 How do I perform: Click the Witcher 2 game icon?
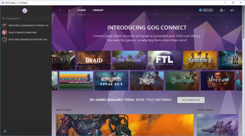coord(4,25)
